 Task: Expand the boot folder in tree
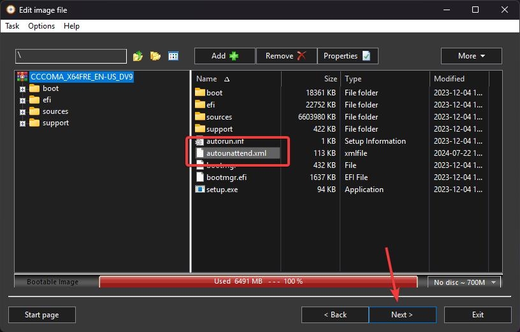pos(22,89)
